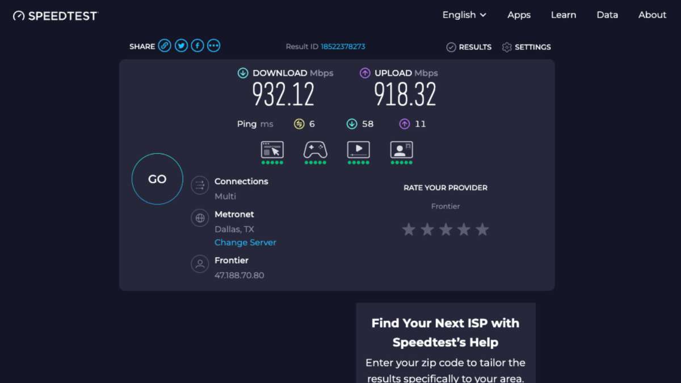
Task: Click the video streaming performance icon
Action: pyautogui.click(x=358, y=149)
